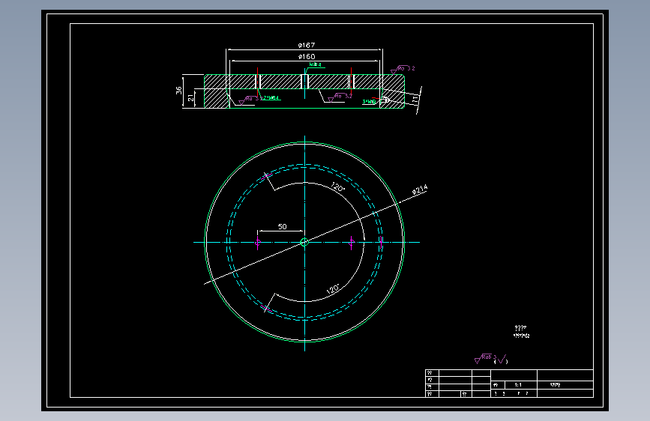Click the φ160 diameter dimension text

pos(307,56)
